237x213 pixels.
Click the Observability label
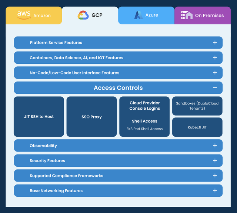coord(43,146)
